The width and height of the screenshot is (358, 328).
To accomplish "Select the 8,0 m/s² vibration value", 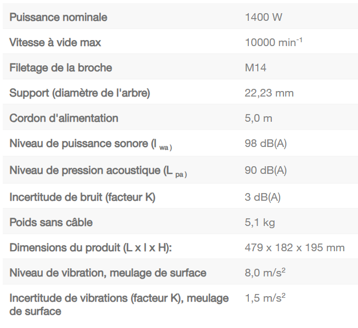I will pyautogui.click(x=265, y=273).
